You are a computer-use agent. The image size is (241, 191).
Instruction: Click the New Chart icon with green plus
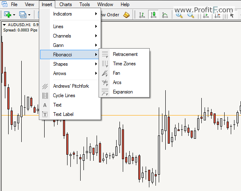pyautogui.click(x=7, y=15)
